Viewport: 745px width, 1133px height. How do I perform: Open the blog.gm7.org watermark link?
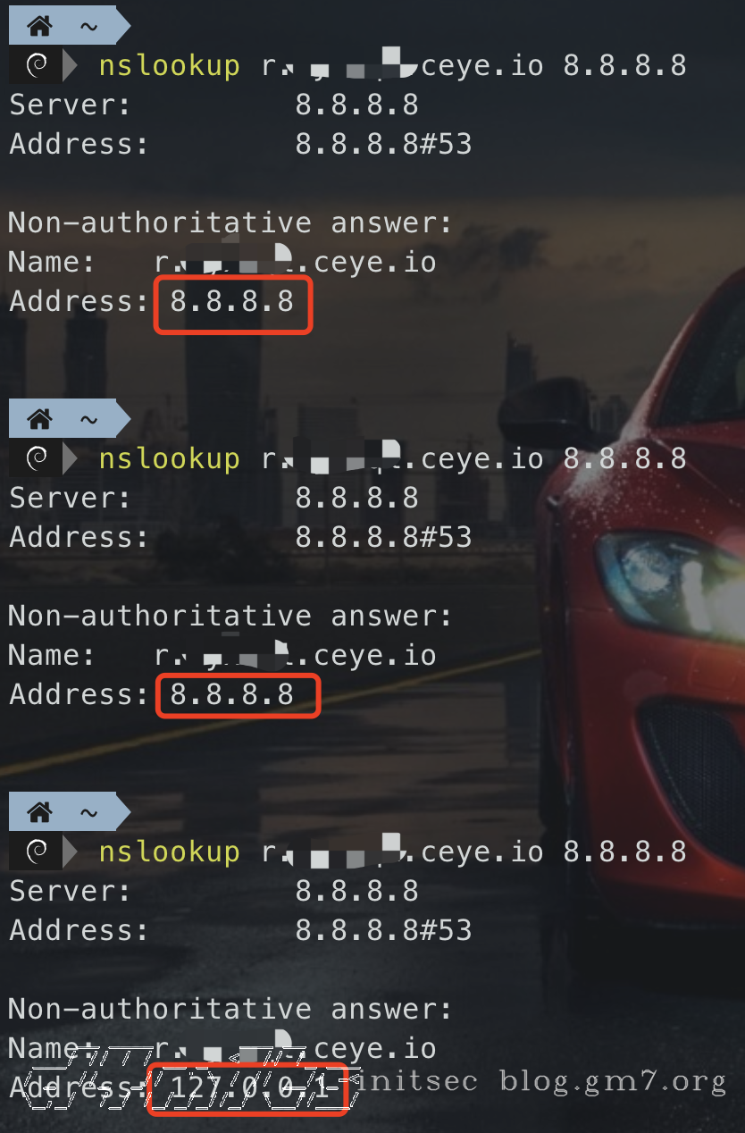click(x=613, y=1082)
